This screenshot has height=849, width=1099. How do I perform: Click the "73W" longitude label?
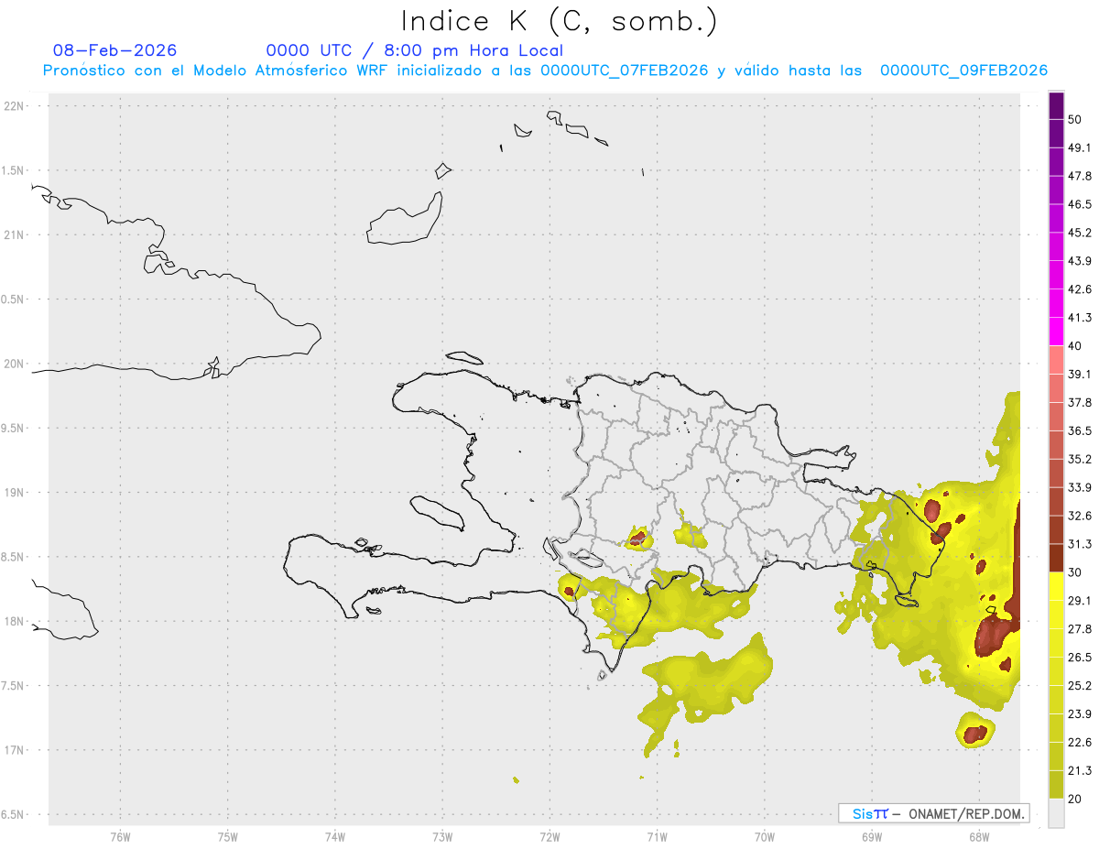[442, 839]
